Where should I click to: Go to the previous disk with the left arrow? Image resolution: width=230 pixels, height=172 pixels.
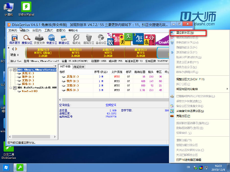[x=13, y=49]
